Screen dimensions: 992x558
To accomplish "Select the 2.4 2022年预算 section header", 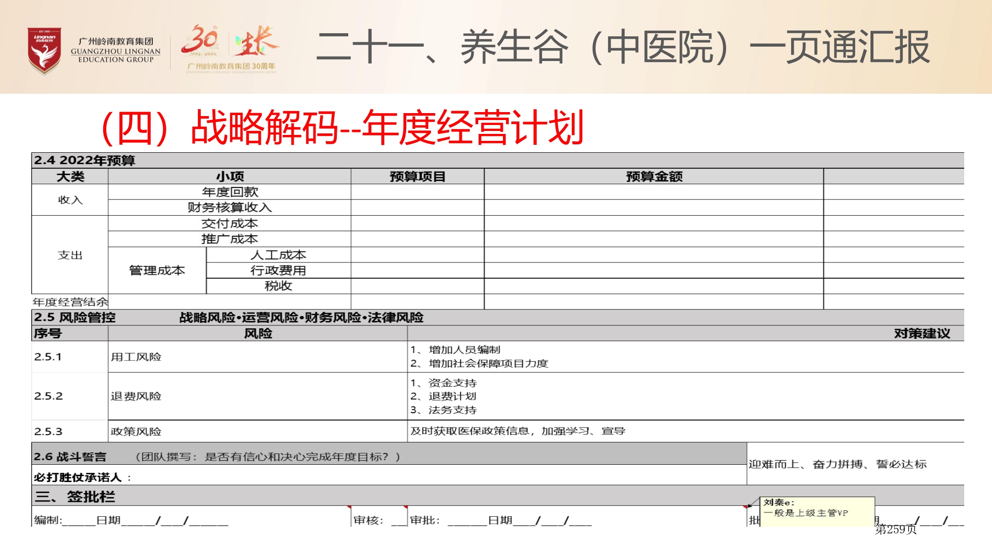I will [84, 160].
